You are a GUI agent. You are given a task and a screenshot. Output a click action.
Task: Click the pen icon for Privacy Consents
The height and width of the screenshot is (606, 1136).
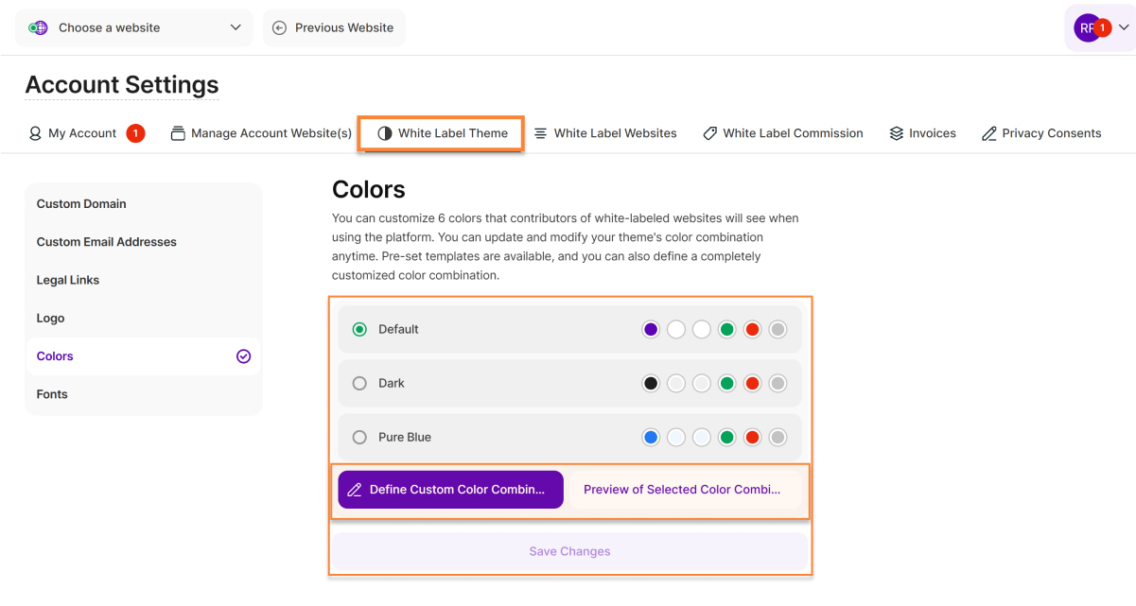[989, 134]
